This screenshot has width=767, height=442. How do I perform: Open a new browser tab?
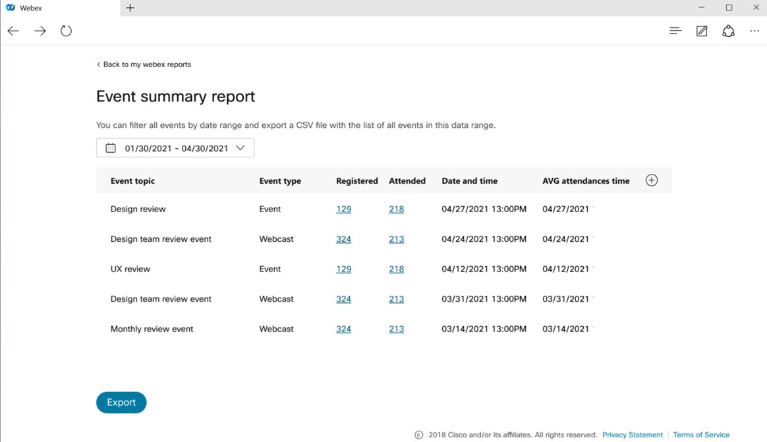(x=129, y=7)
